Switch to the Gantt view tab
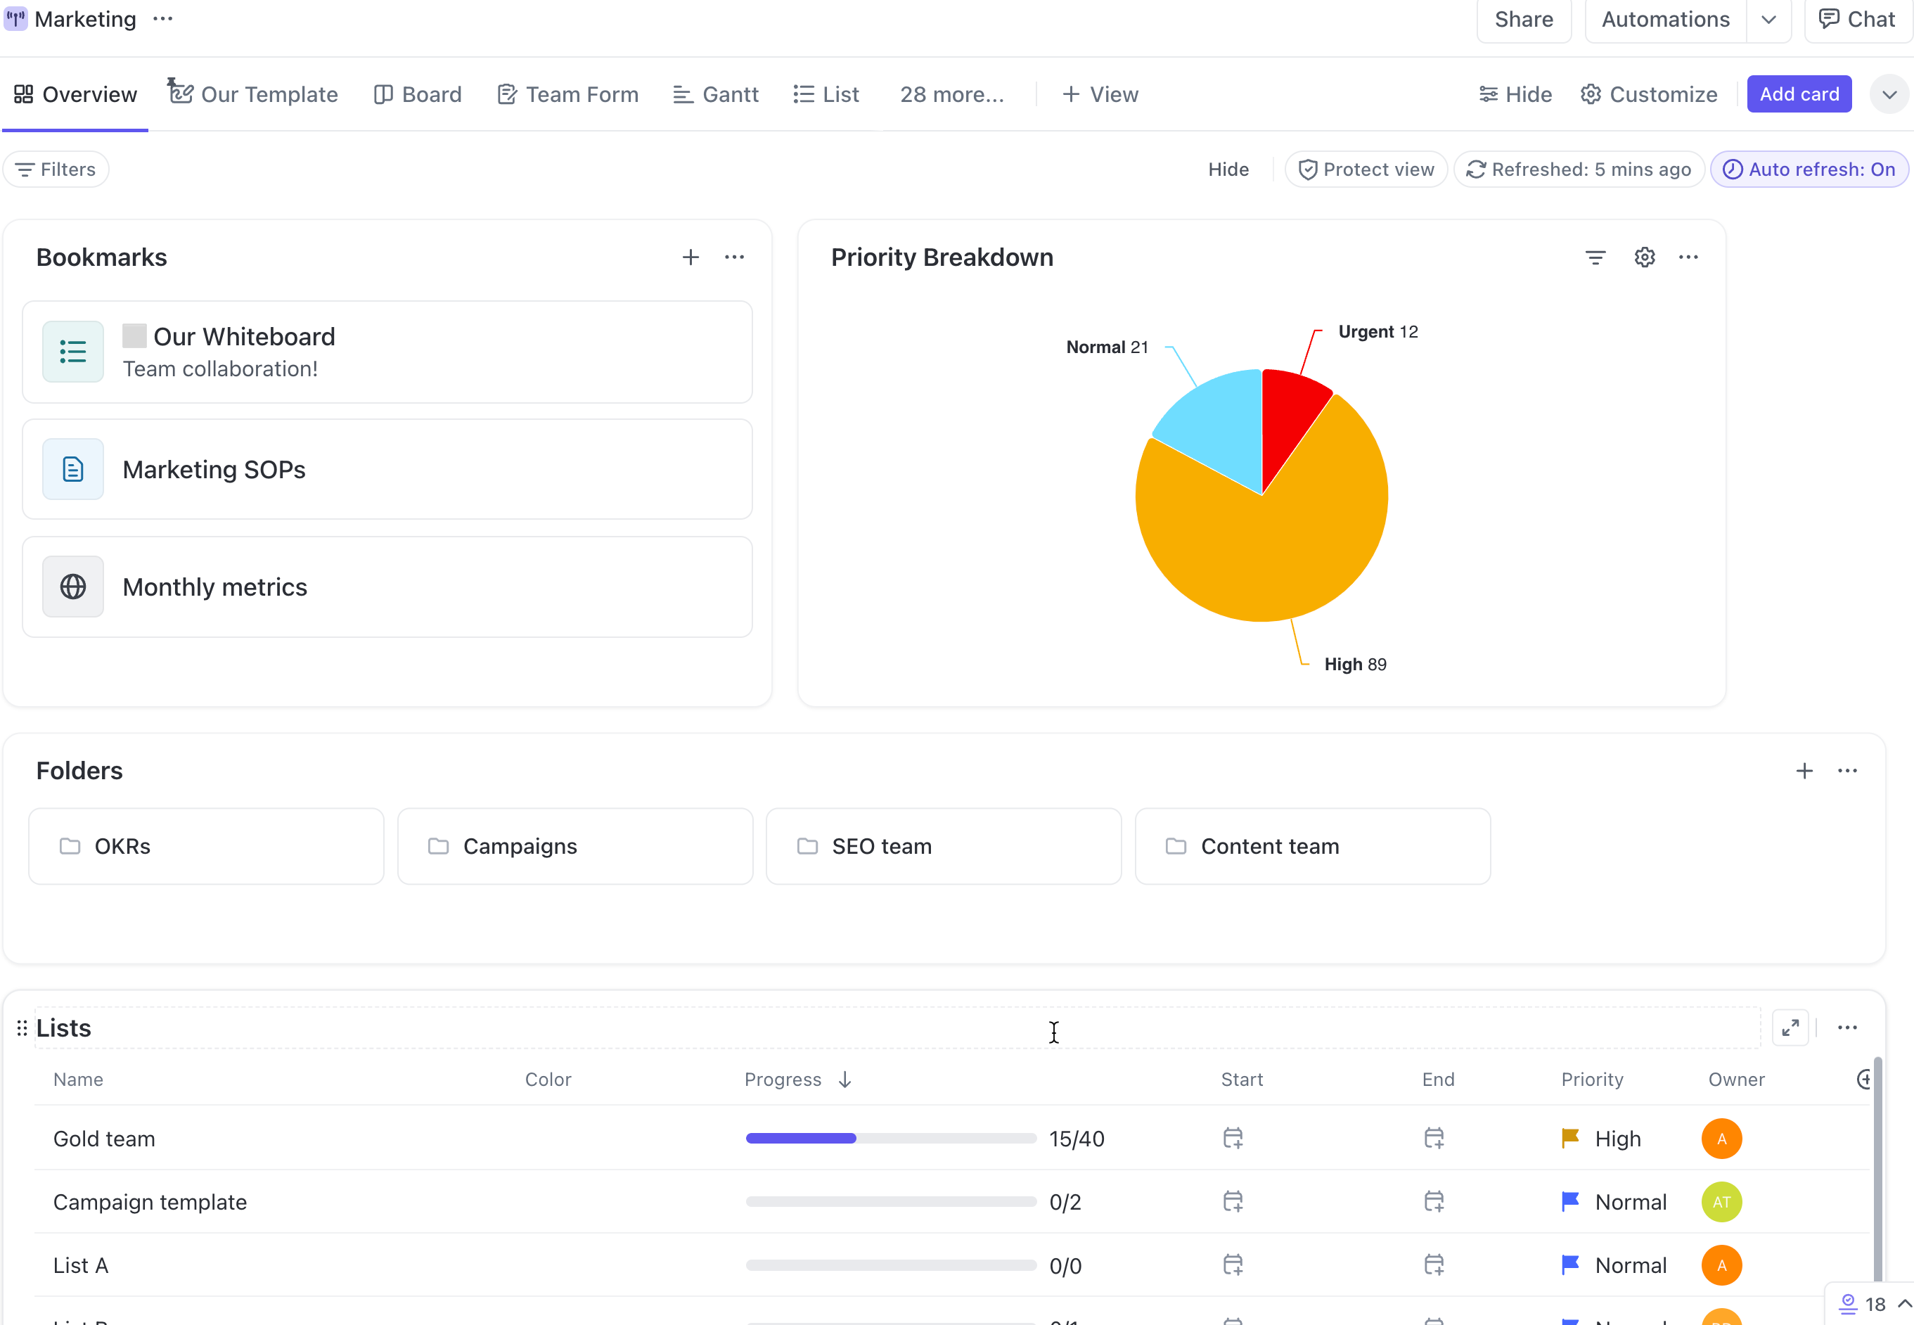This screenshot has height=1325, width=1914. 716,95
